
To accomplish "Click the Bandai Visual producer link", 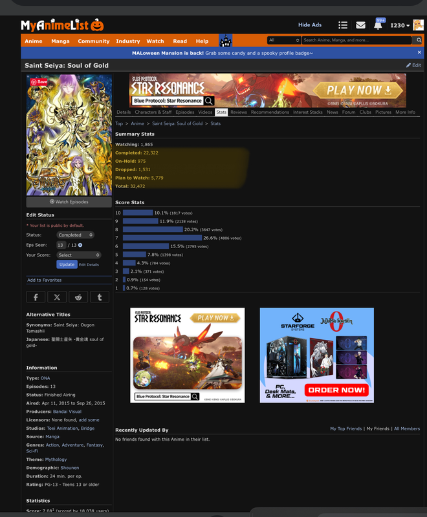I will pyautogui.click(x=67, y=412).
